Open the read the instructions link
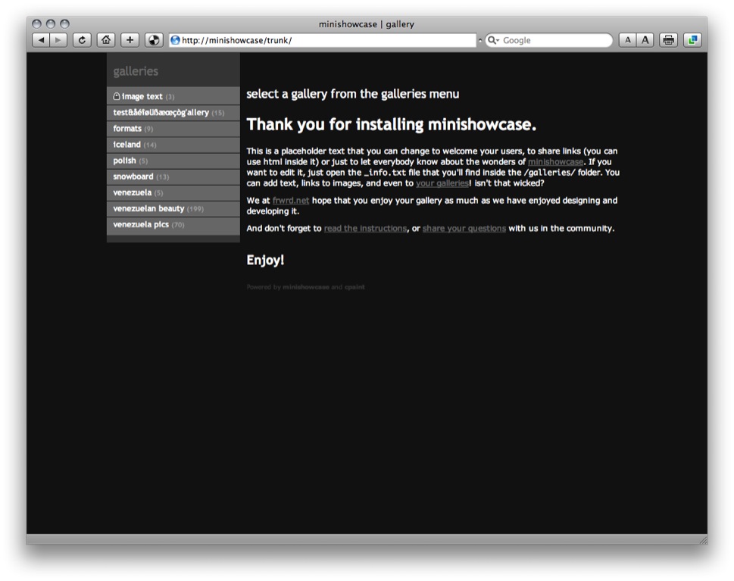 (x=365, y=229)
